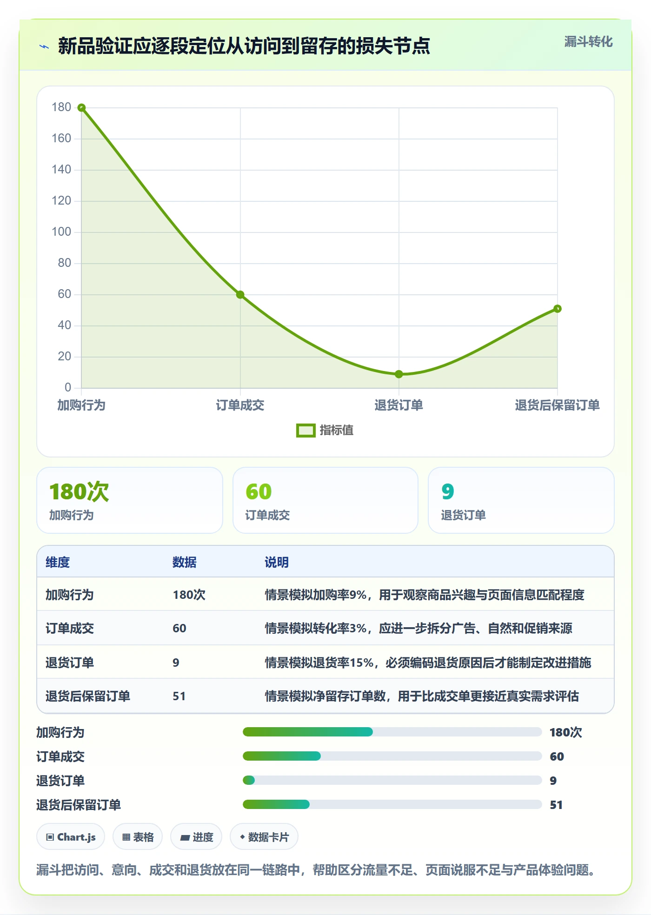
Task: Click the chart data point for 退货订单
Action: coord(399,374)
